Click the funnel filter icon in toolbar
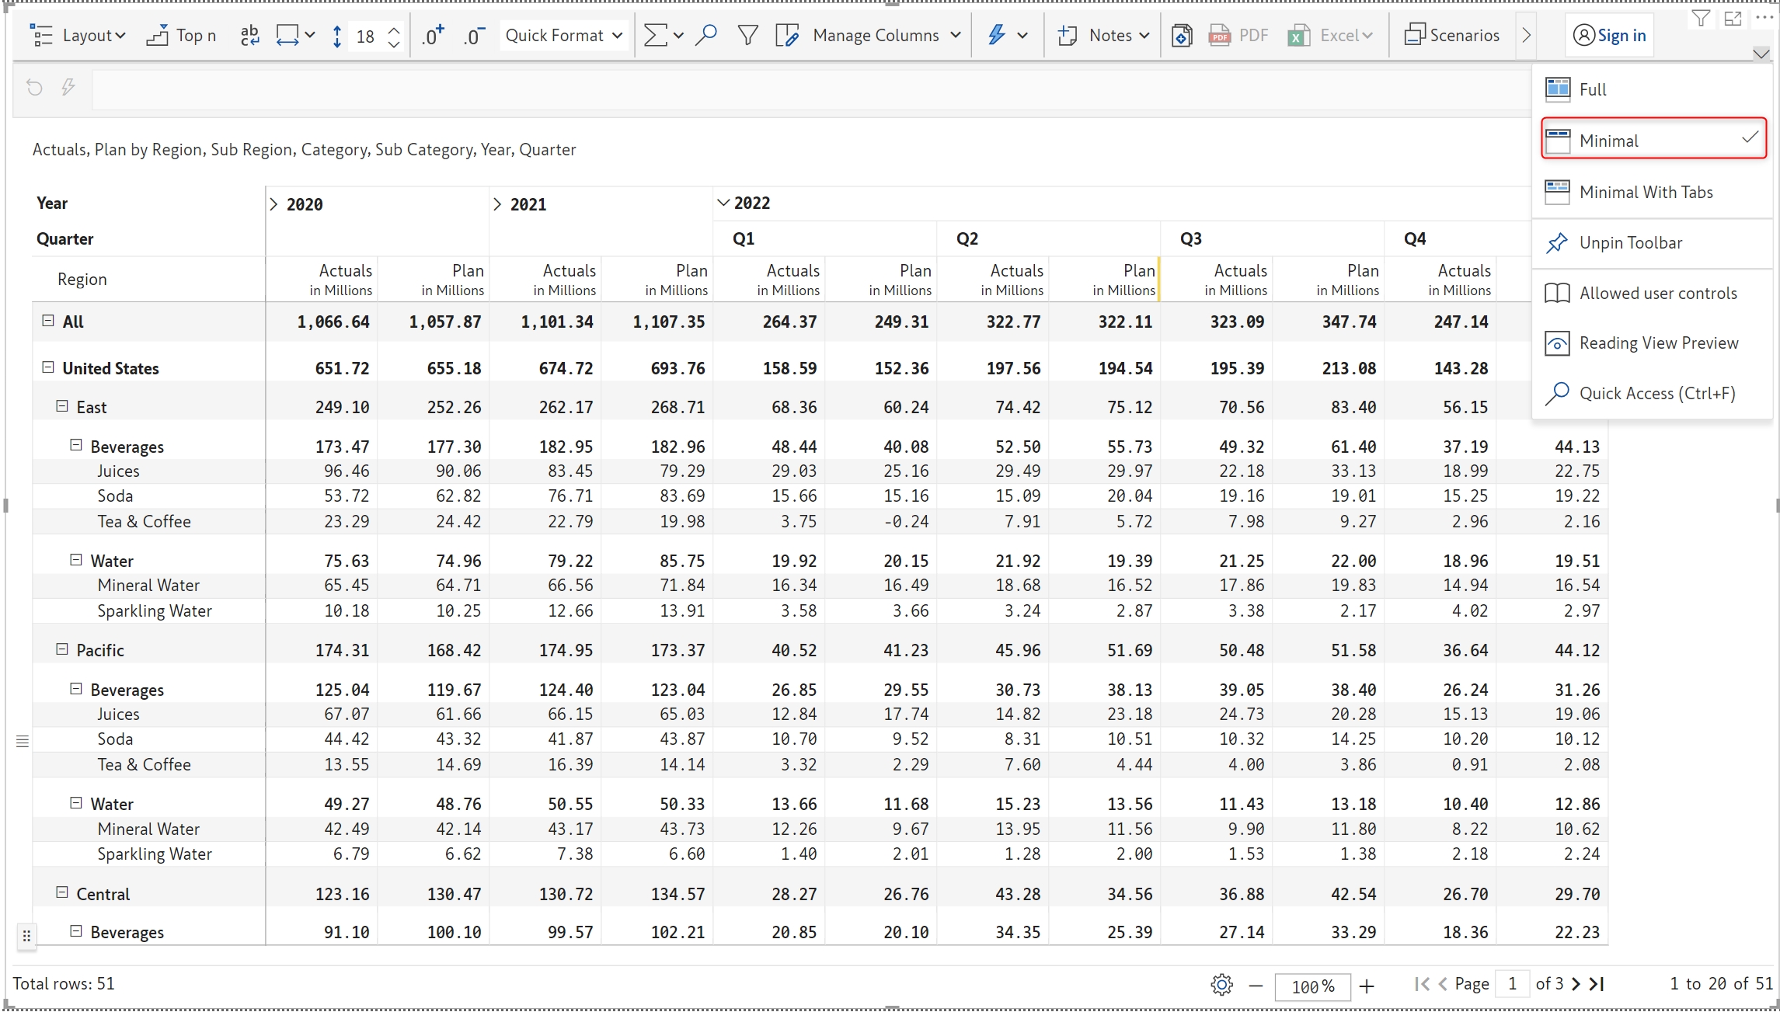Viewport: 1780px width, 1012px height. click(x=747, y=35)
